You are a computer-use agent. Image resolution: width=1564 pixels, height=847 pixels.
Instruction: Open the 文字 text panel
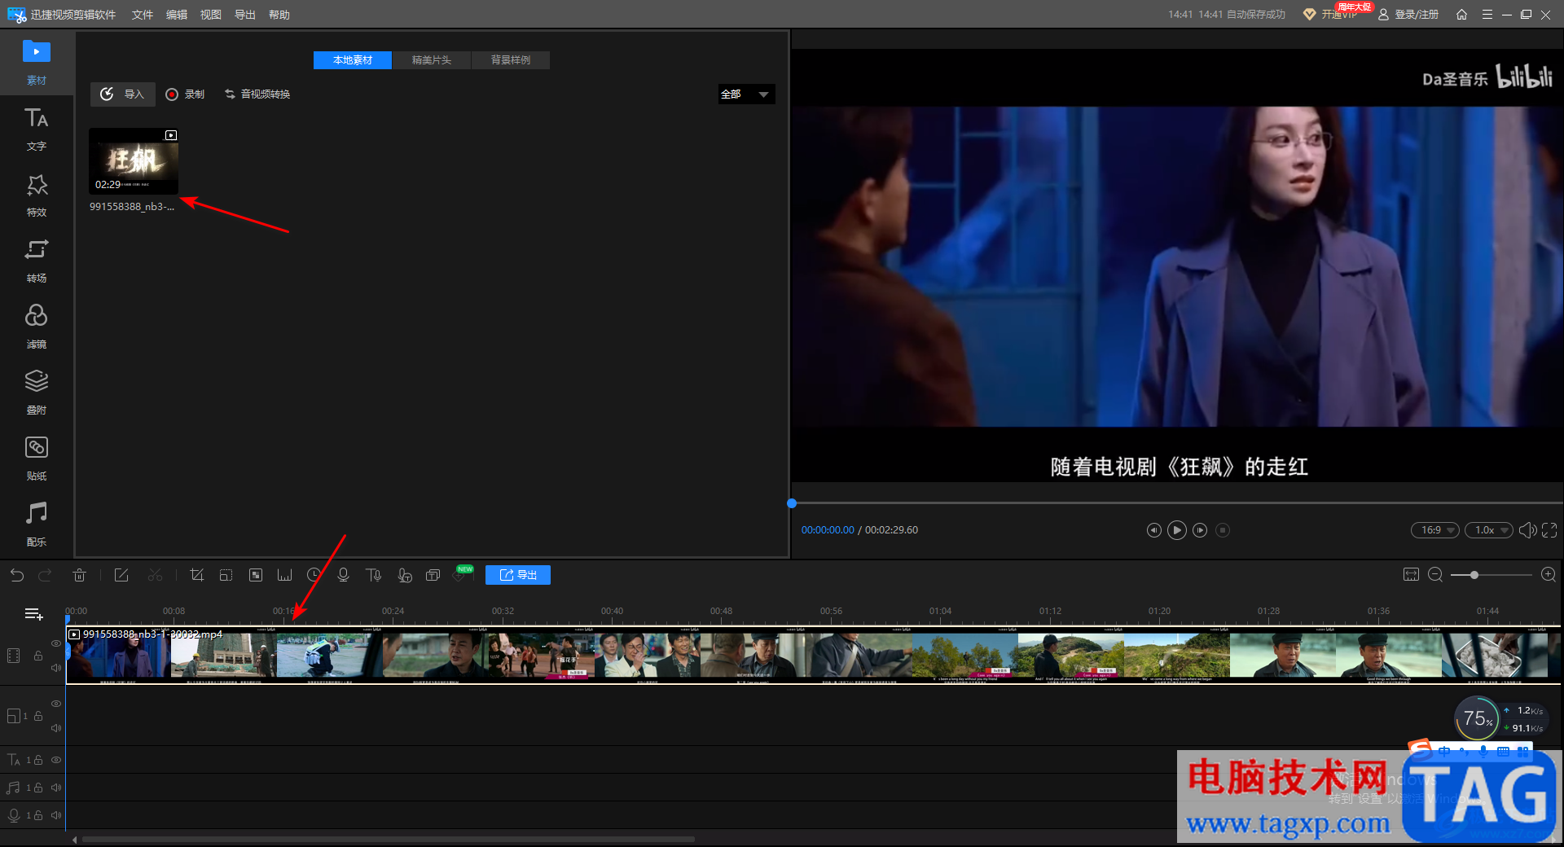[37, 129]
